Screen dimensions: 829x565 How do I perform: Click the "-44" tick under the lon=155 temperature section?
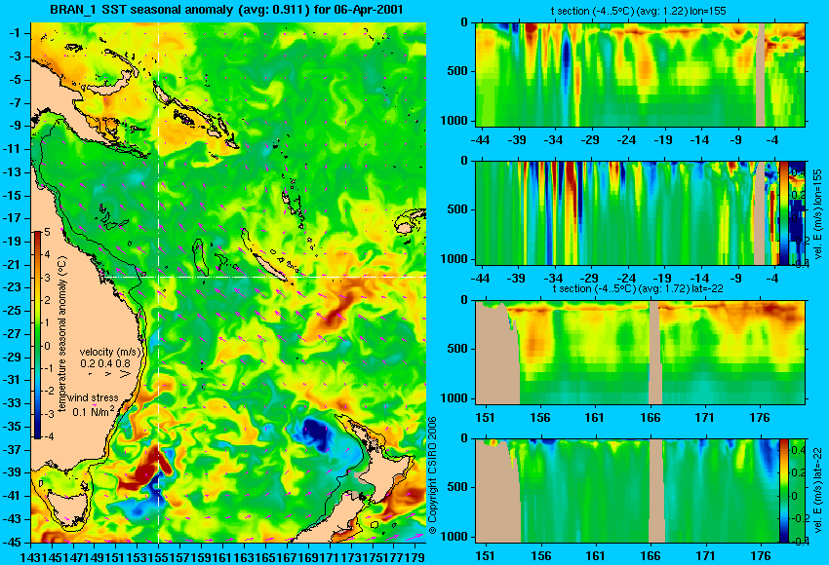click(x=480, y=140)
